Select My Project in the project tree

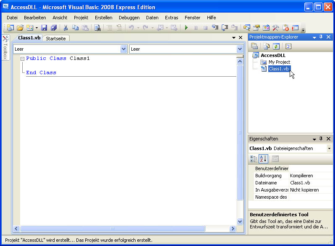279,62
